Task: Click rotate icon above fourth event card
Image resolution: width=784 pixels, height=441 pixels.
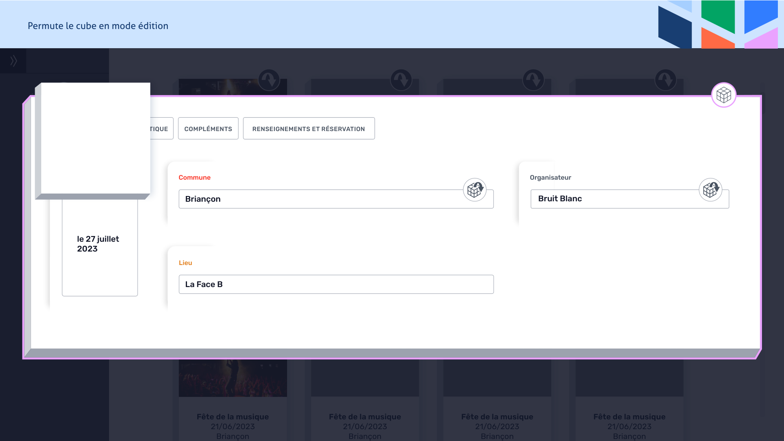Action: coord(666,80)
